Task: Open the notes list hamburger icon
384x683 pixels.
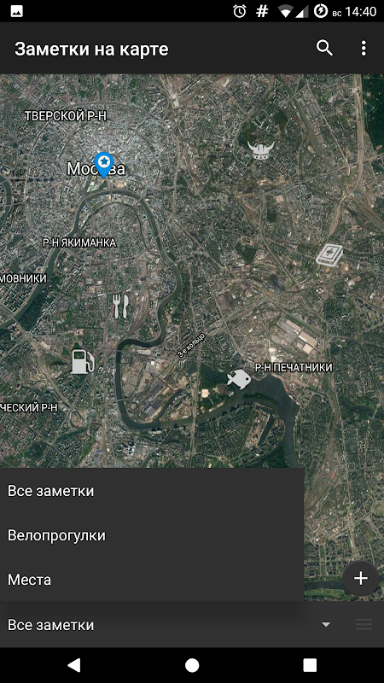Action: click(x=364, y=625)
